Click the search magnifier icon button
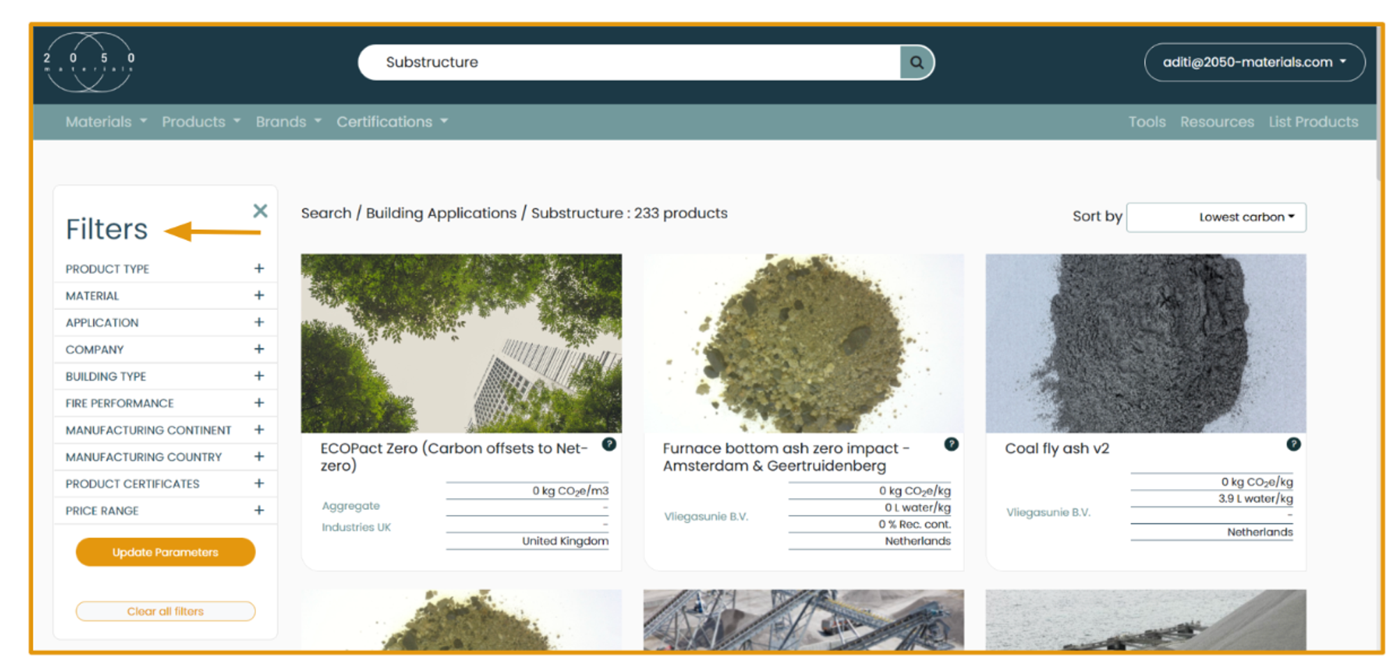 [x=916, y=63]
